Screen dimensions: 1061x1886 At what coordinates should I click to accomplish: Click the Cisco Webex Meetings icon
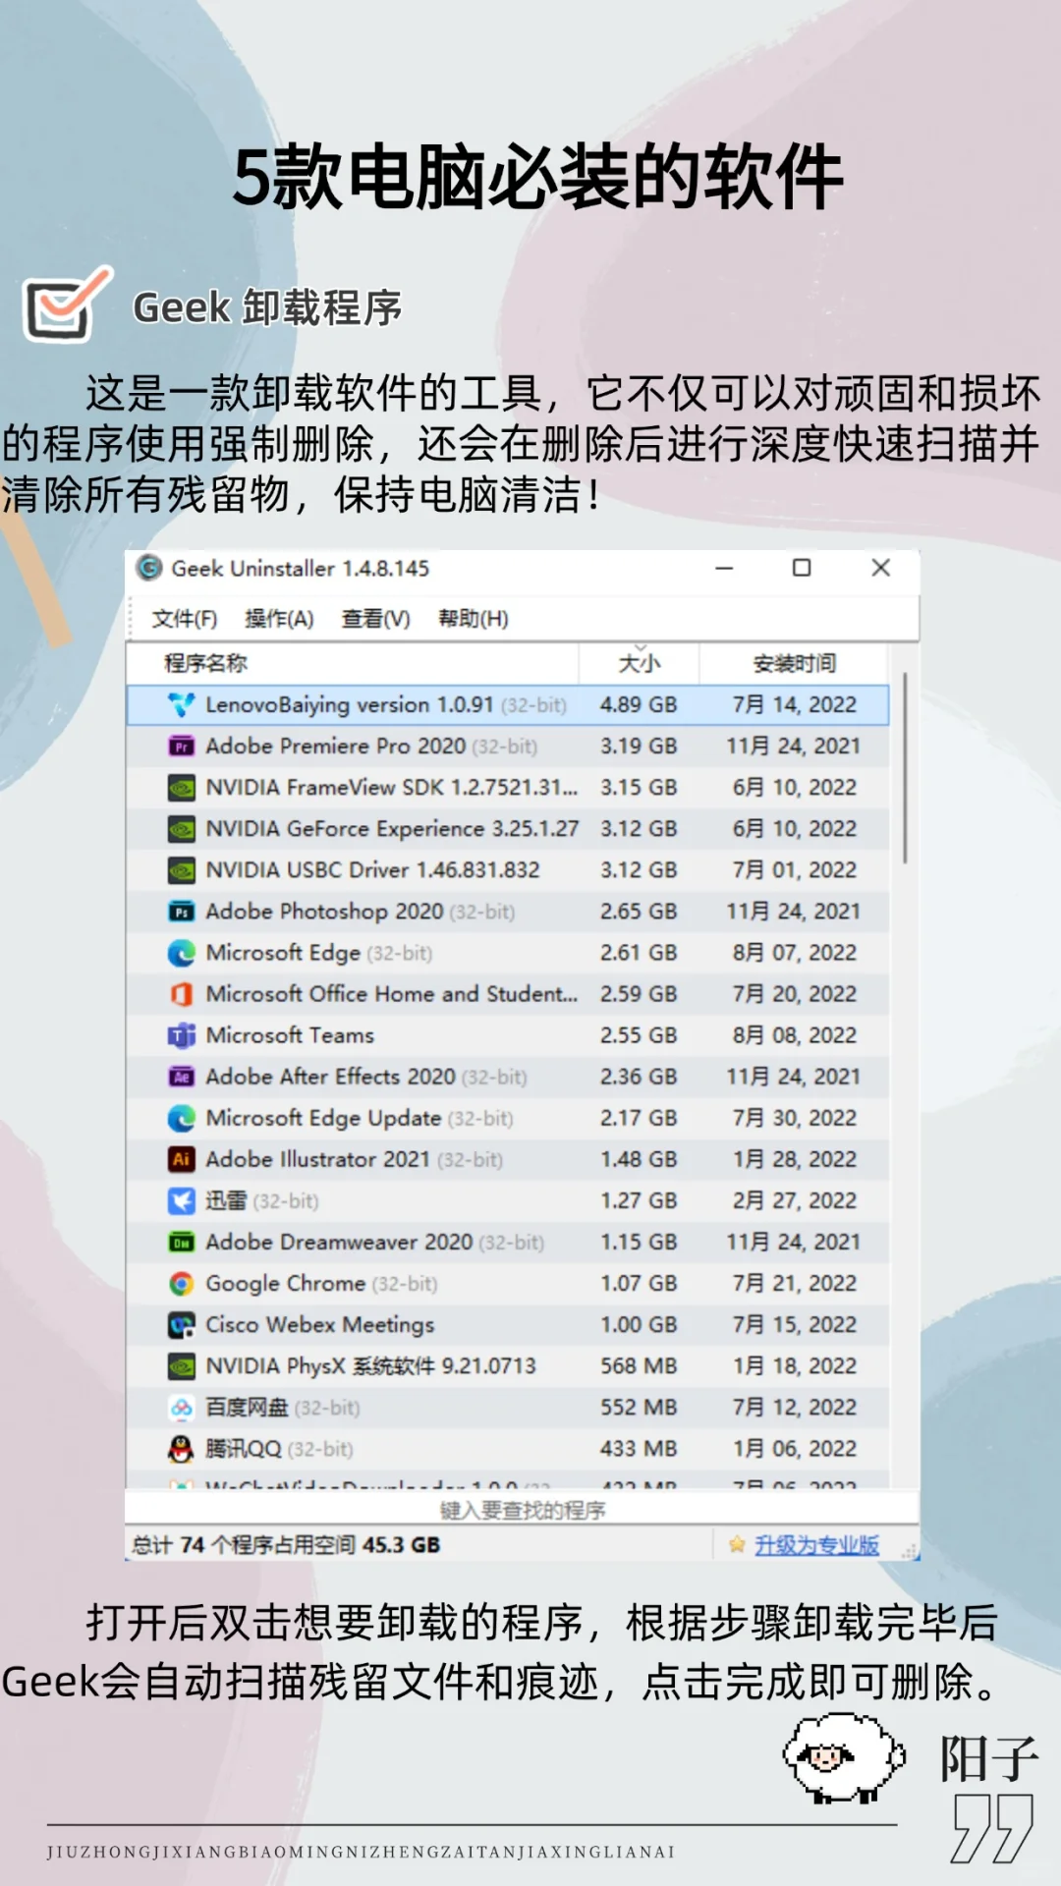click(182, 1325)
